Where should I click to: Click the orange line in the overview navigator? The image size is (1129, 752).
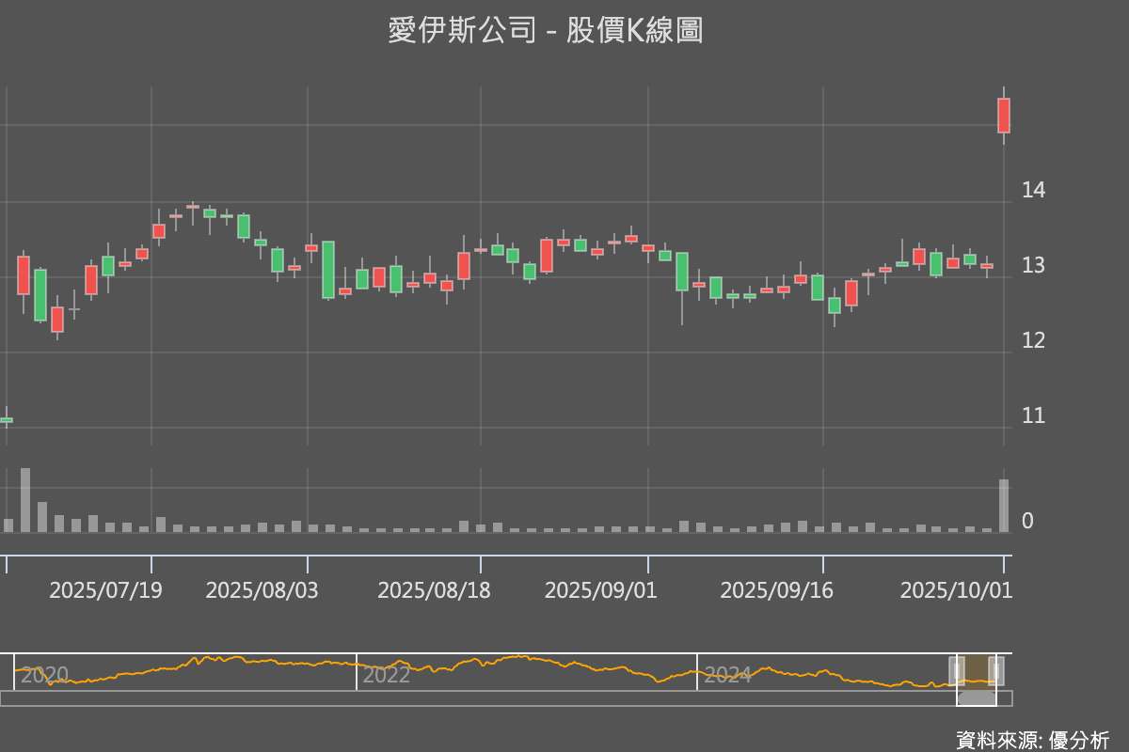pos(527,657)
